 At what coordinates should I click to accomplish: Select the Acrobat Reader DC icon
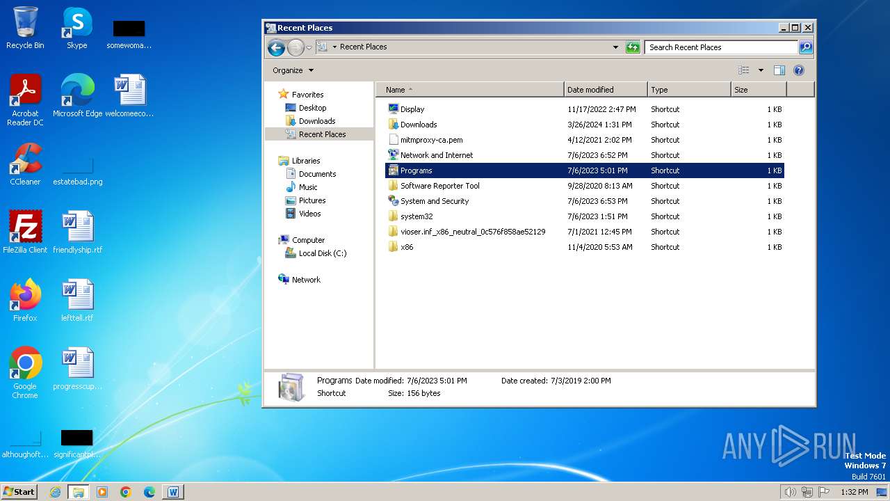pos(25,100)
